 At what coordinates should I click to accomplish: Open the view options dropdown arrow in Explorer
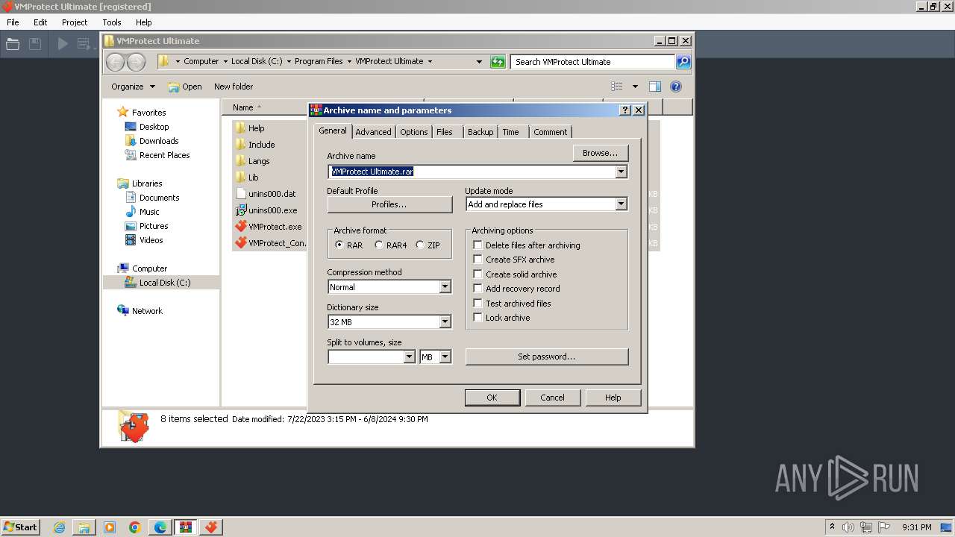[x=635, y=87]
